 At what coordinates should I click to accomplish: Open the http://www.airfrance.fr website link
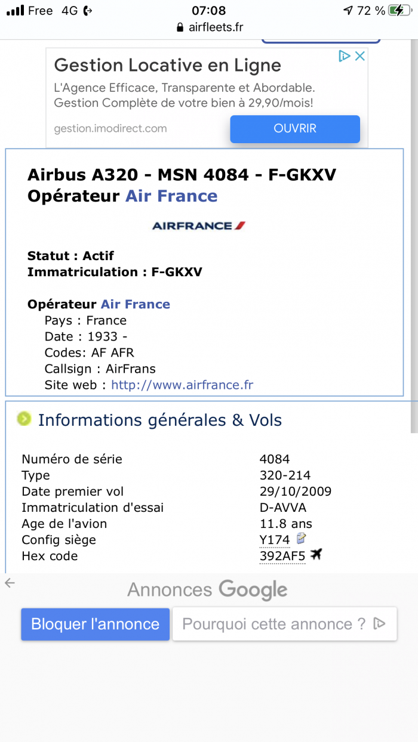[182, 385]
